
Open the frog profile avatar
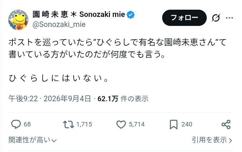pyautogui.click(x=18, y=20)
